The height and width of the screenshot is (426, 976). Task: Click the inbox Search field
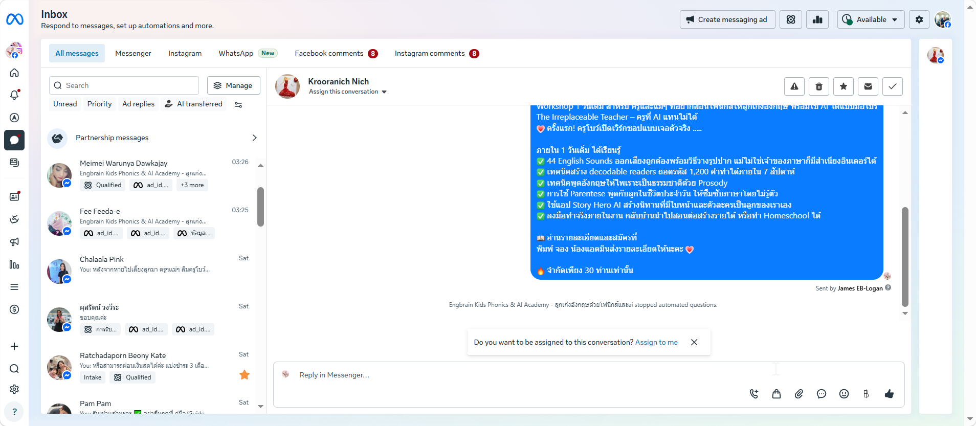[x=124, y=85]
